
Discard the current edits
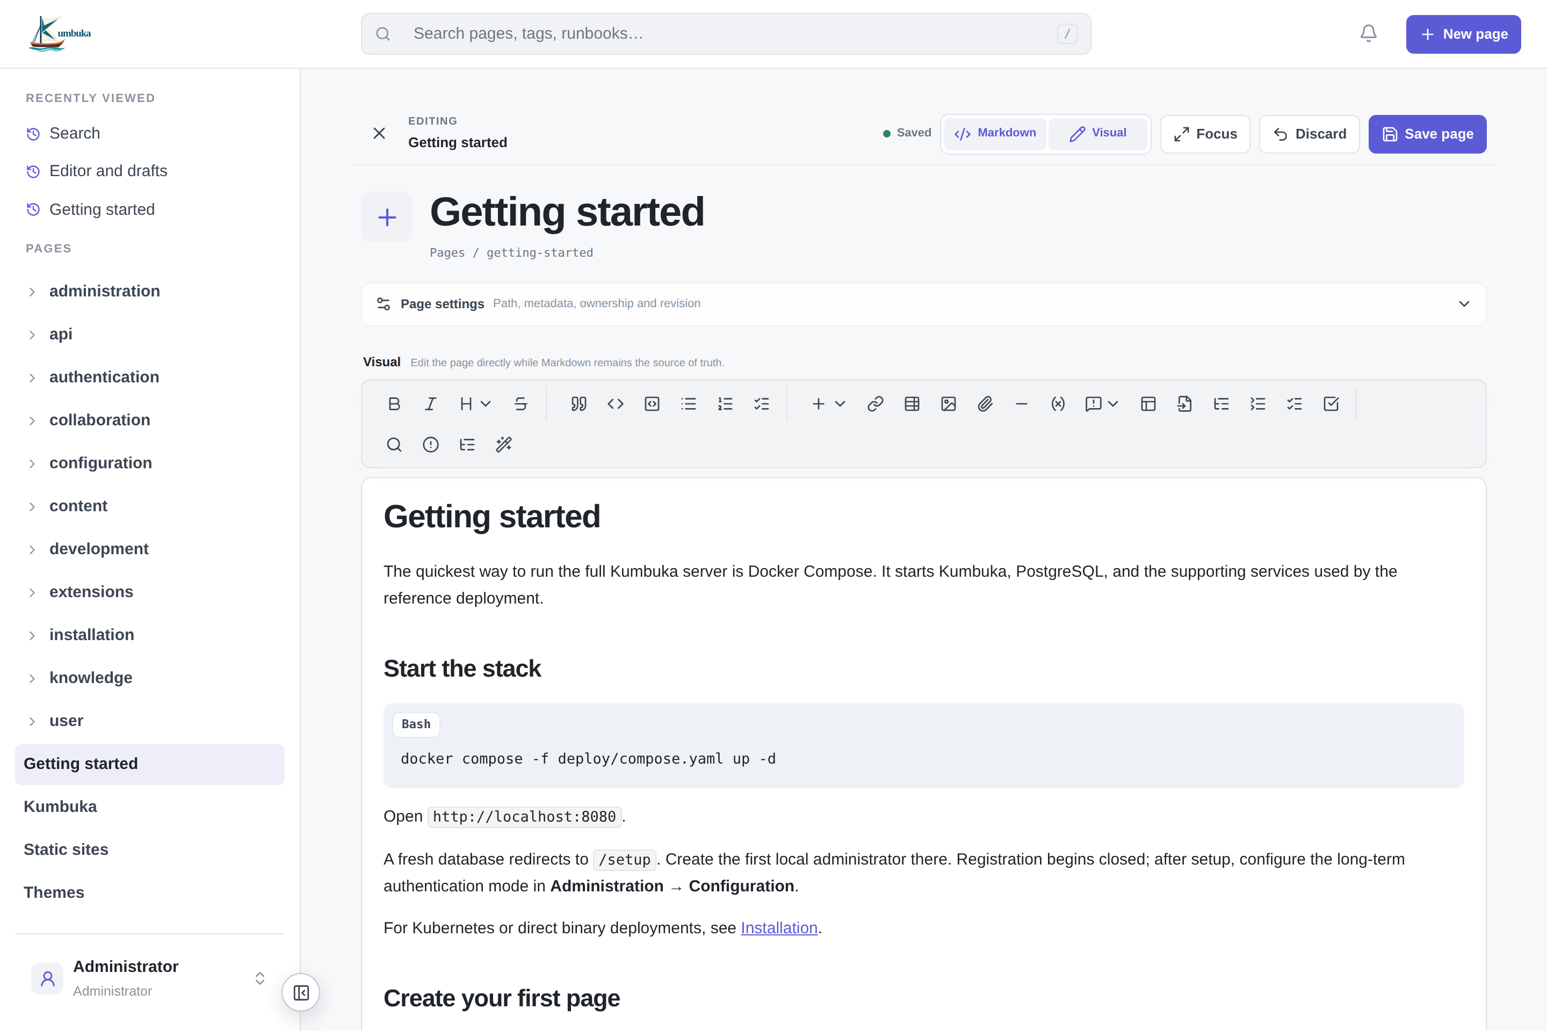pos(1309,134)
